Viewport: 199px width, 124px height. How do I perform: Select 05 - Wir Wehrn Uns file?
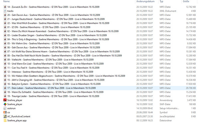coord(53,43)
